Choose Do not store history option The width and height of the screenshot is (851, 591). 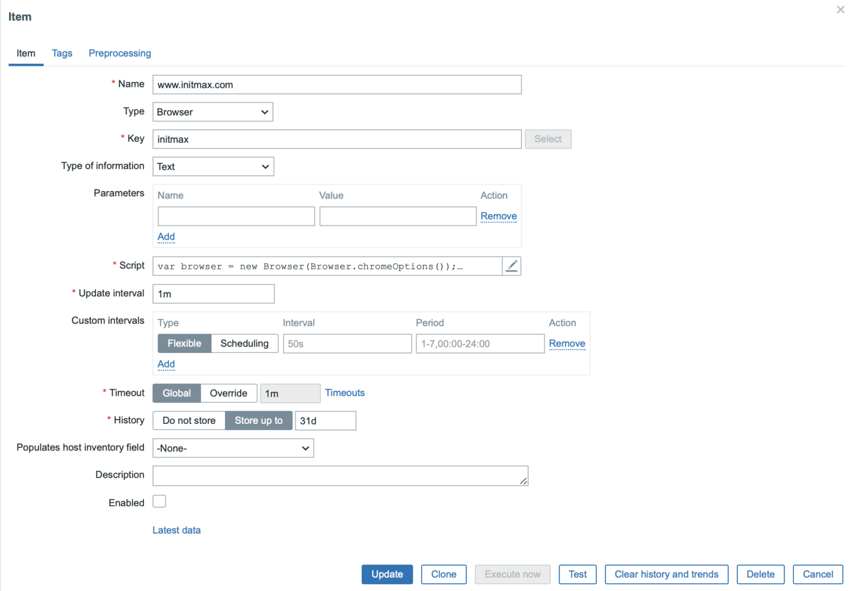click(x=189, y=421)
